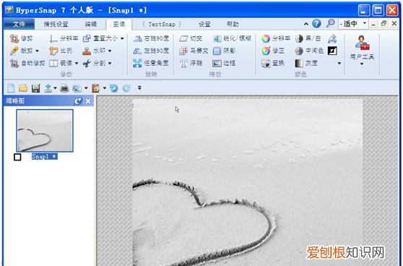Viewport: 403px width, 266px height.
Task: Select the Snap1 thumbnail image
Action: (45, 130)
